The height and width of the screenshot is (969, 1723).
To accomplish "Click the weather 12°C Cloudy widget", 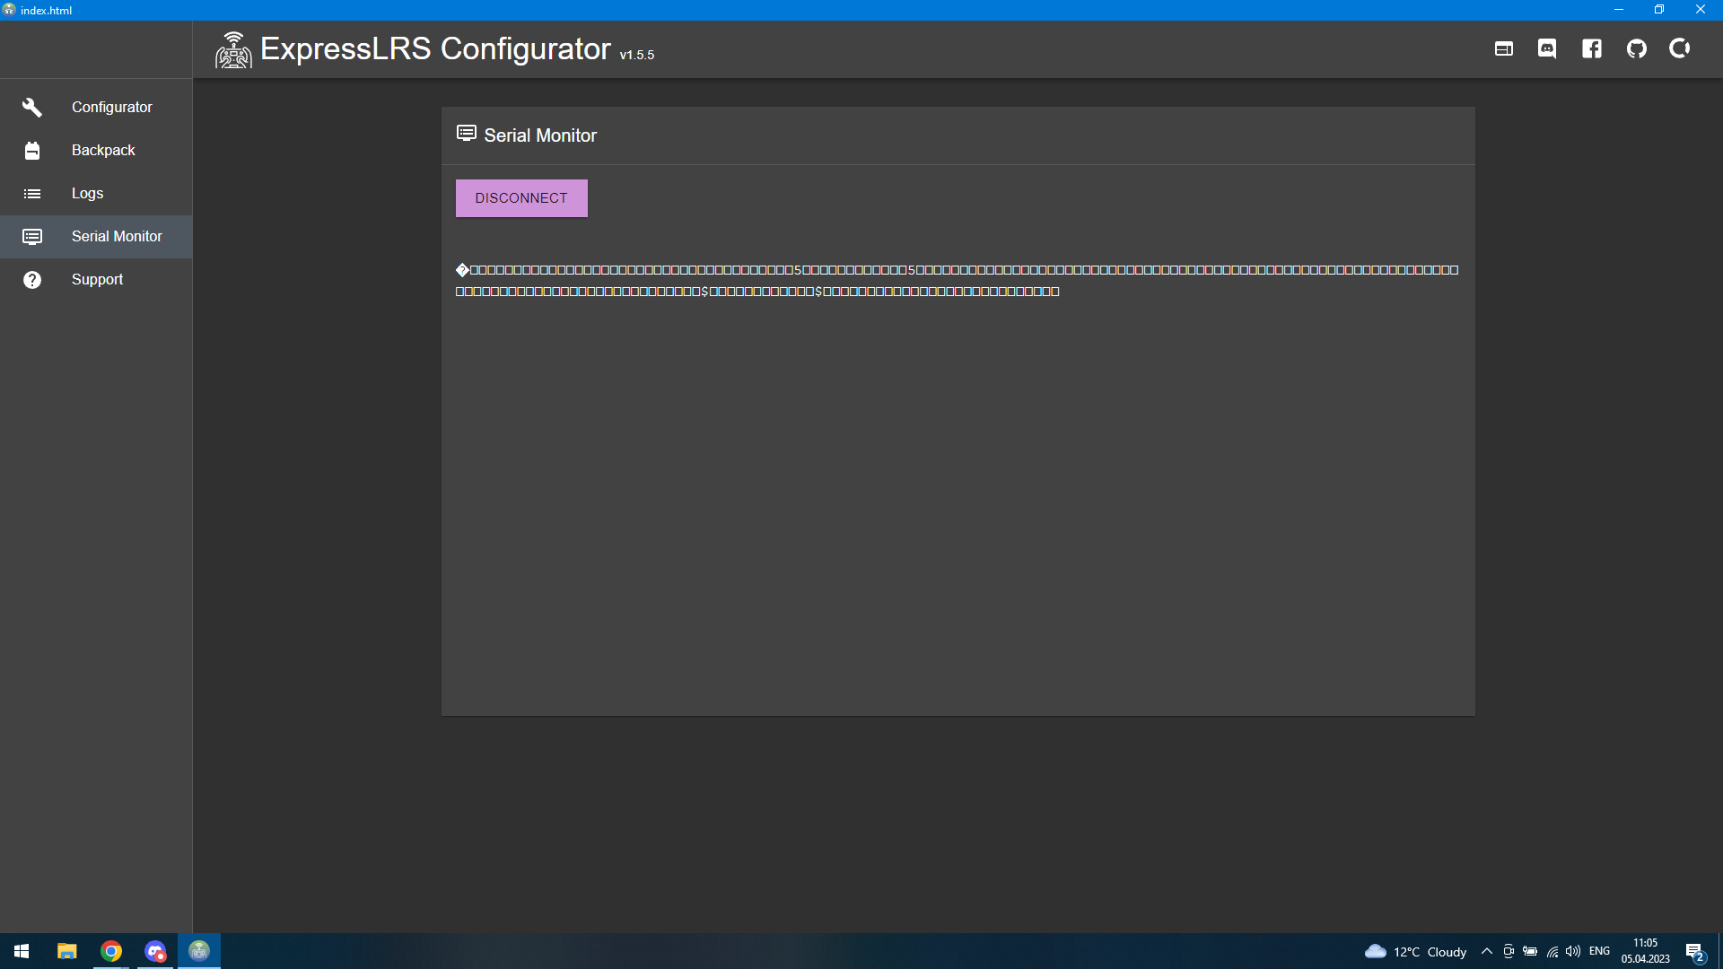I will point(1416,951).
